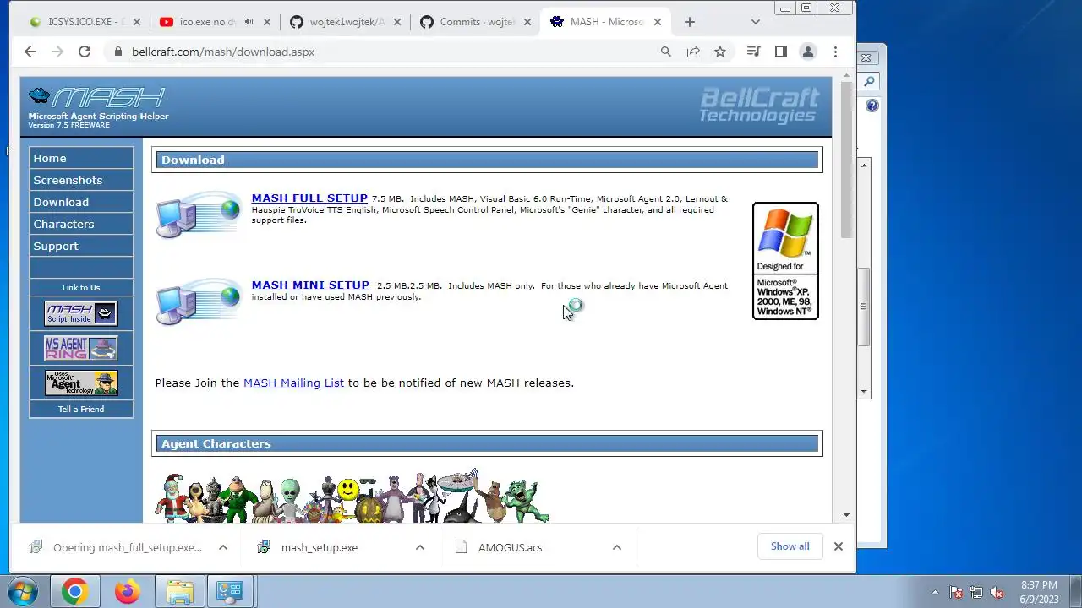
Task: Open Home in the sidebar menu
Action: (x=81, y=158)
